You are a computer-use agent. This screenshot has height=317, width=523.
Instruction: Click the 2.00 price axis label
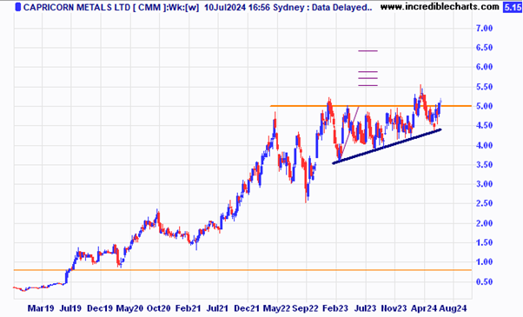[484, 223]
